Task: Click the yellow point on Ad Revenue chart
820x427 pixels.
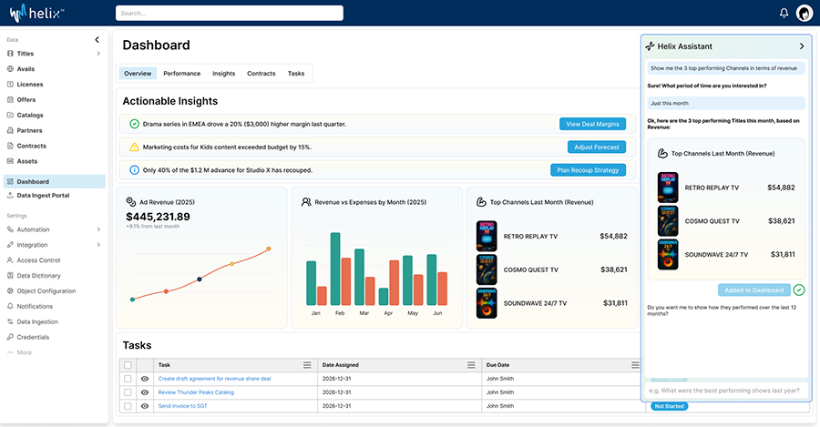Action: pyautogui.click(x=231, y=264)
